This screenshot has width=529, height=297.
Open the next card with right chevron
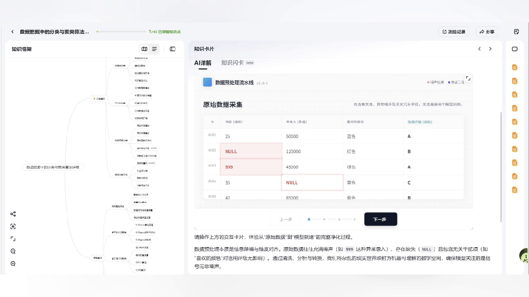[490, 49]
